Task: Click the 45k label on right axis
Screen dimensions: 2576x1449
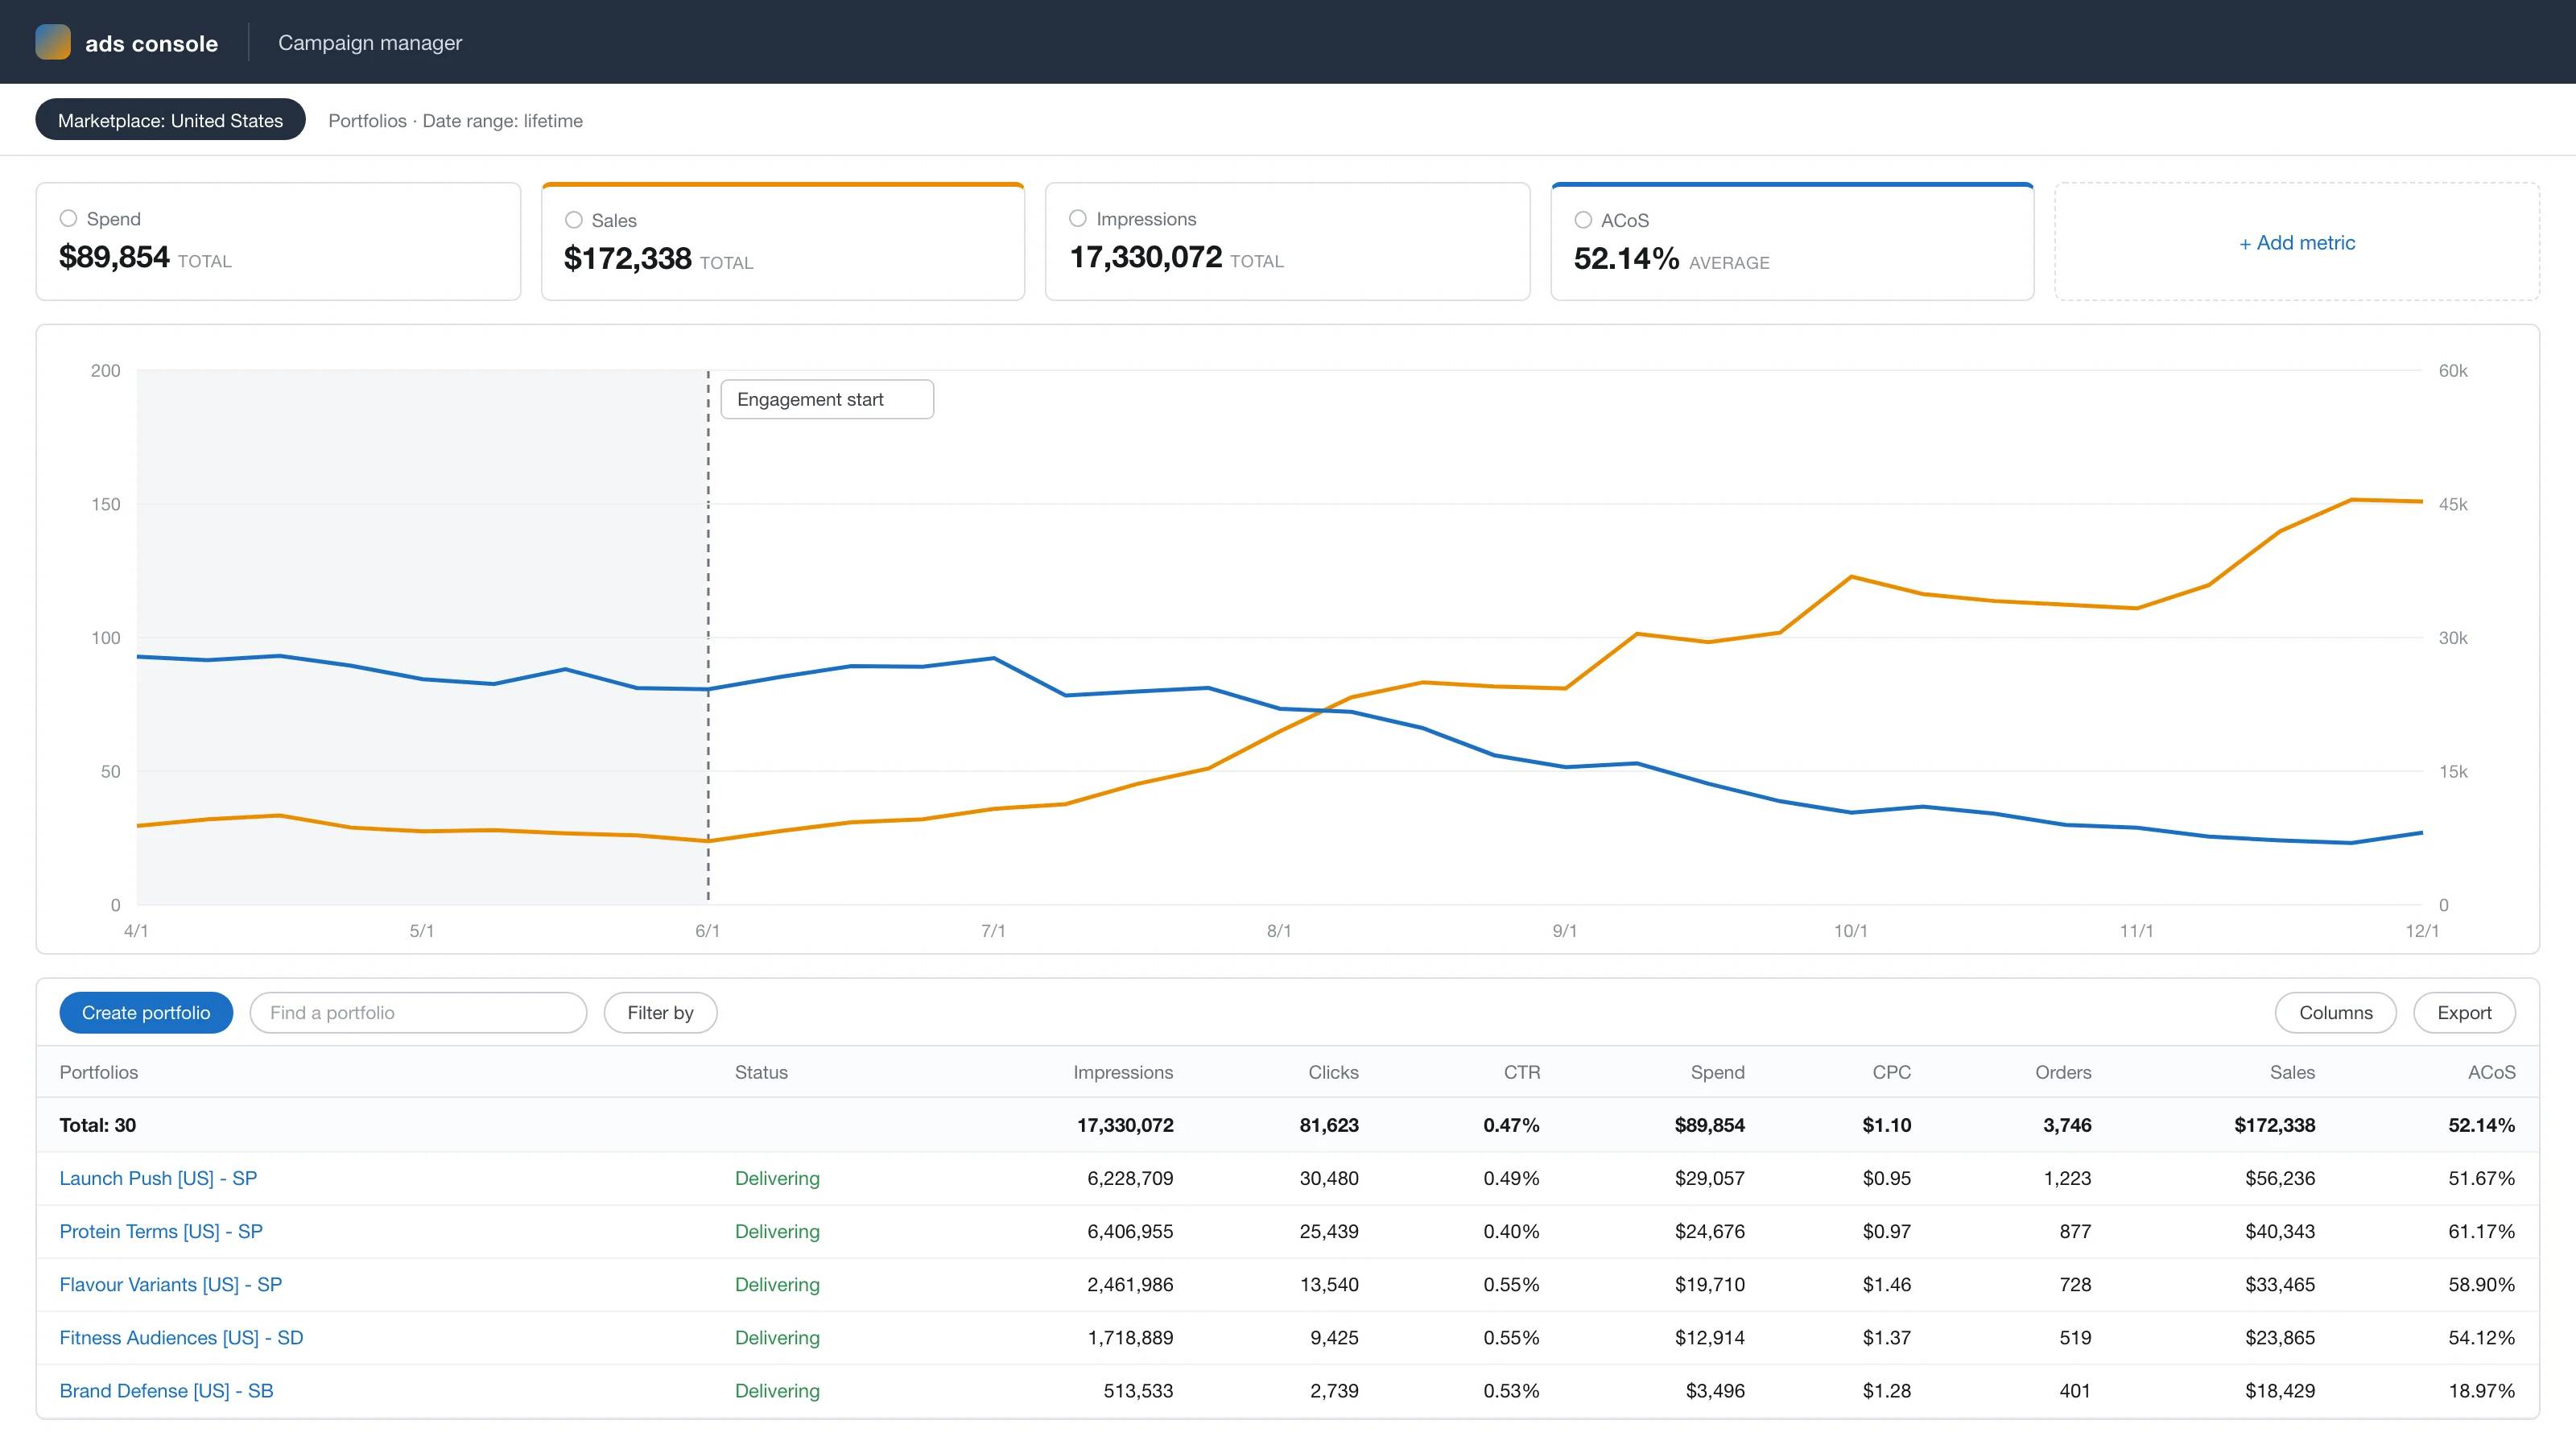Action: [x=2453, y=504]
